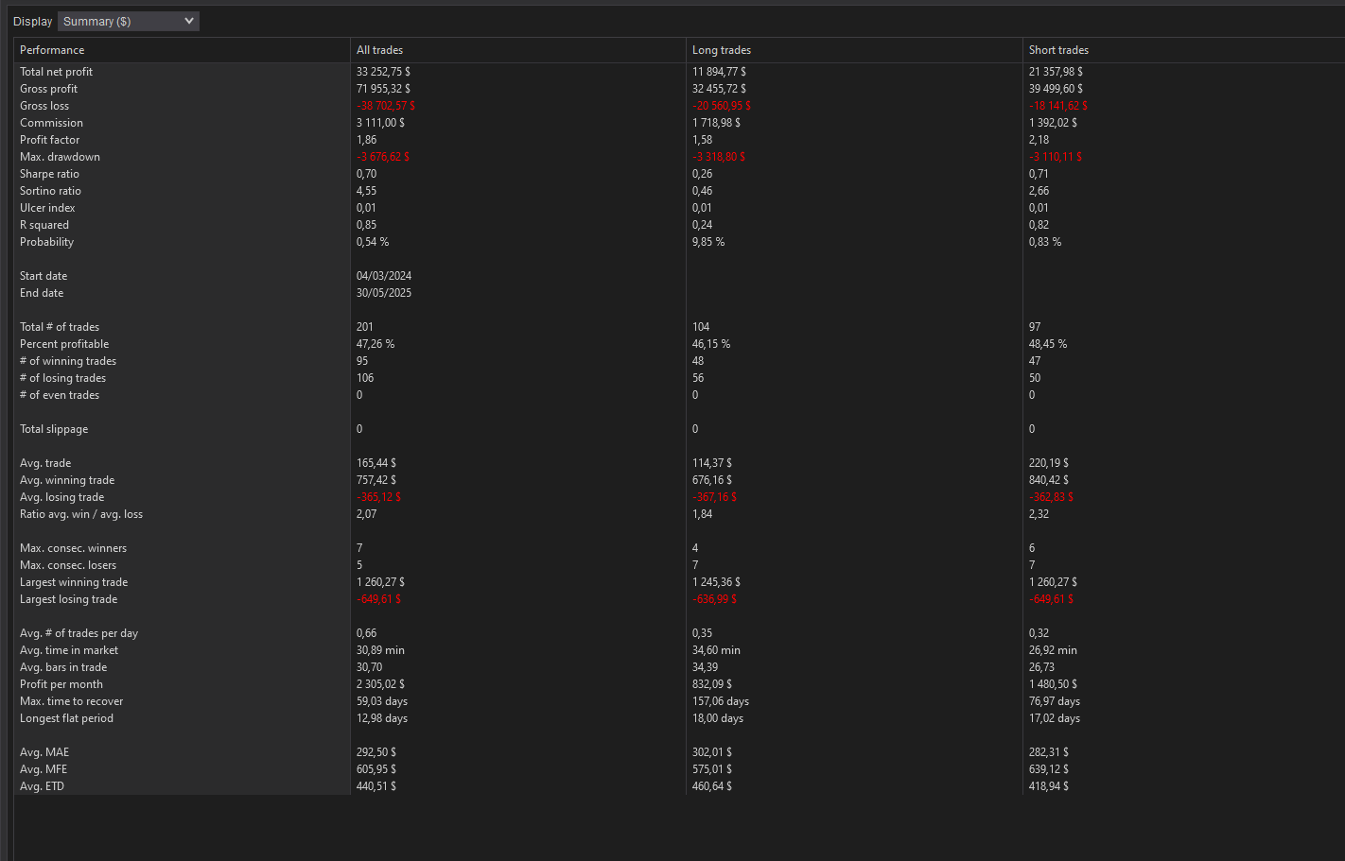The height and width of the screenshot is (861, 1345).
Task: Click avg. MFE value 605,95 $
Action: pyautogui.click(x=376, y=769)
